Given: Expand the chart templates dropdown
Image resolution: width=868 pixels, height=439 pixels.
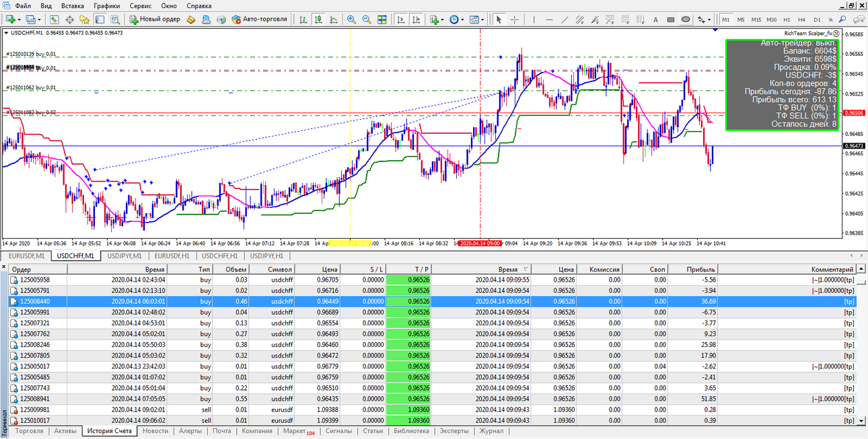Looking at the screenshot, I should point(482,19).
